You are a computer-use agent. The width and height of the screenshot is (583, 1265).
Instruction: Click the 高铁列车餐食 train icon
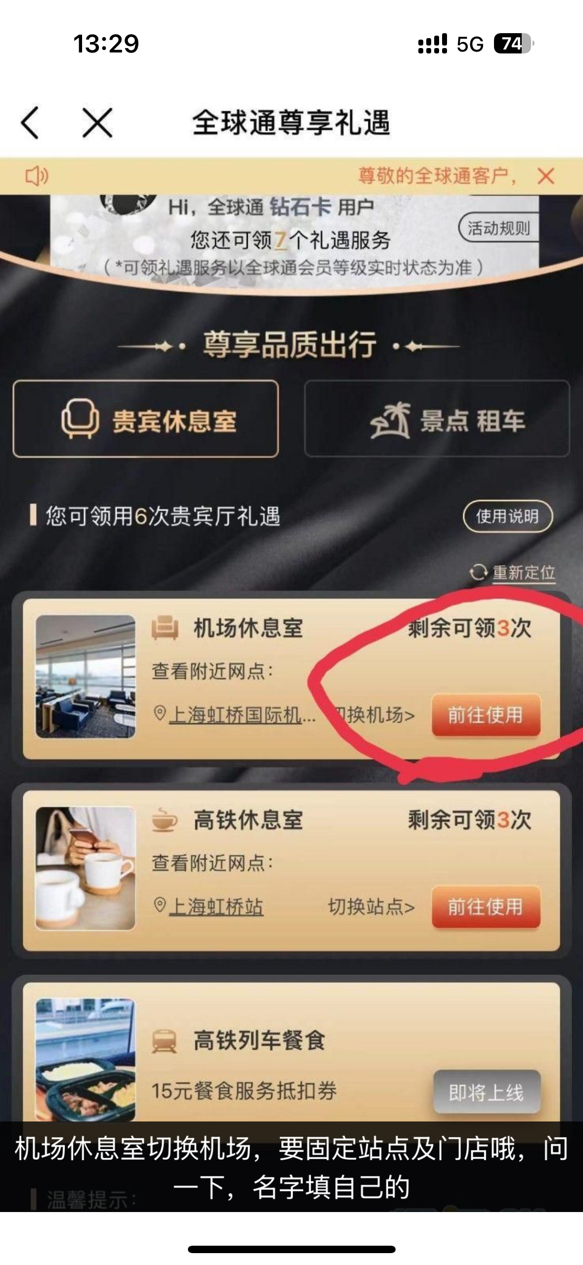pos(165,1040)
